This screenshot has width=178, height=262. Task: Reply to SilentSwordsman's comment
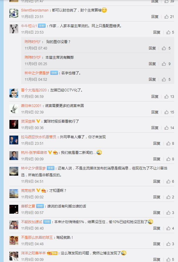pos(155,17)
